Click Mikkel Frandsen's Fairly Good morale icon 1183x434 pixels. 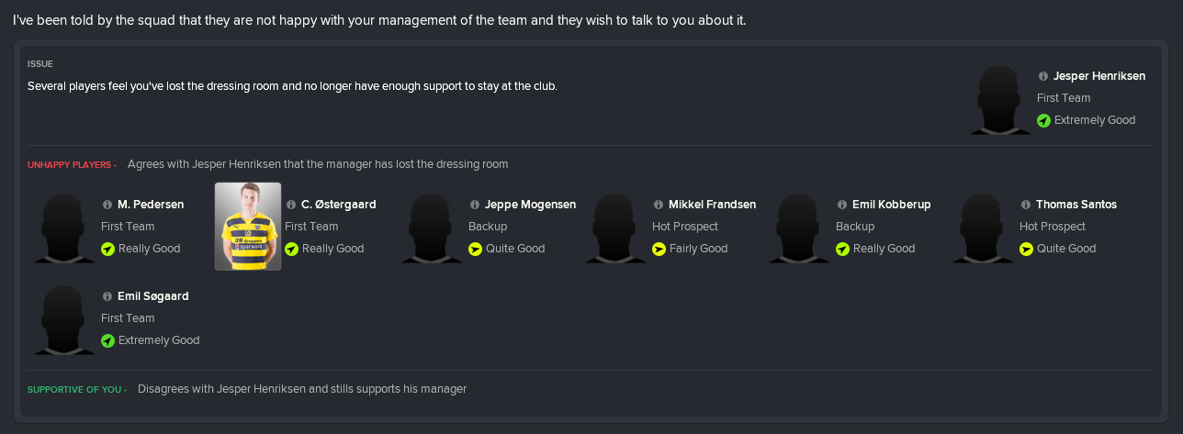[x=659, y=249]
